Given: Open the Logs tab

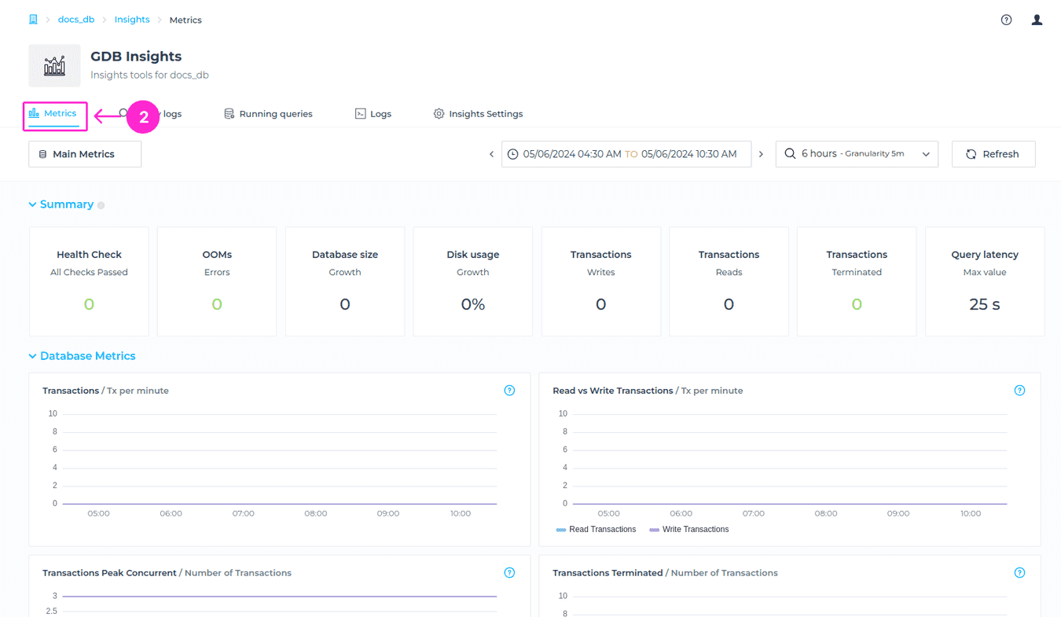Looking at the screenshot, I should point(373,114).
